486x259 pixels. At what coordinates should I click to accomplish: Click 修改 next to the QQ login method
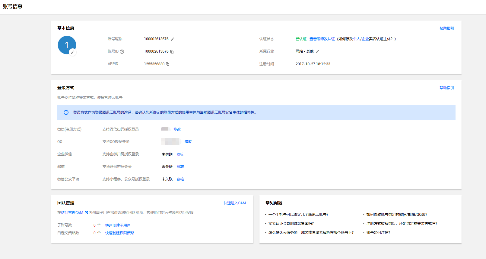[188, 142]
